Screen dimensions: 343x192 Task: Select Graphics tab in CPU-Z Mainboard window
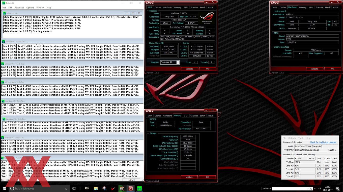(319, 8)
